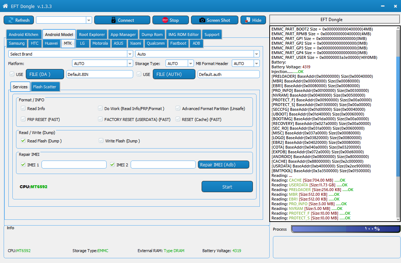Click the log scrollbar up arrow
The height and width of the screenshot is (263, 401).
click(398, 28)
